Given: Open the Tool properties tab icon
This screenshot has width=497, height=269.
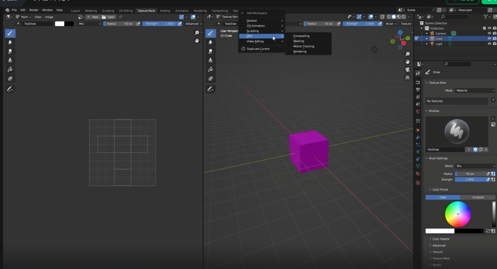Looking at the screenshot, I should tap(418, 73).
